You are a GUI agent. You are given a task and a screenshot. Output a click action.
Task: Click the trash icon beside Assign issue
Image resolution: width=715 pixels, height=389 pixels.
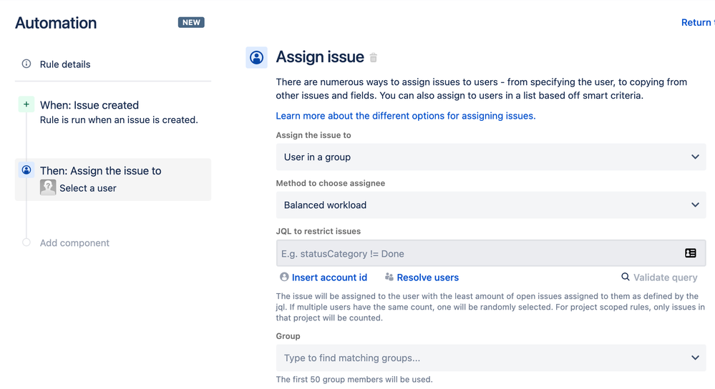(374, 58)
